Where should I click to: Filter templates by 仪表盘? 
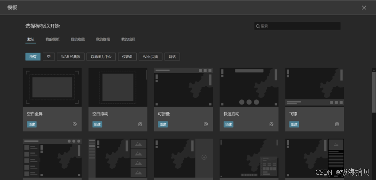coord(127,57)
